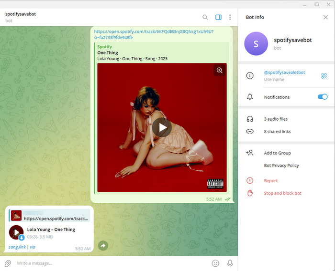Image resolution: width=335 pixels, height=271 pixels.
Task: Attach a file with the paperclip icon
Action: pyautogui.click(x=8, y=263)
